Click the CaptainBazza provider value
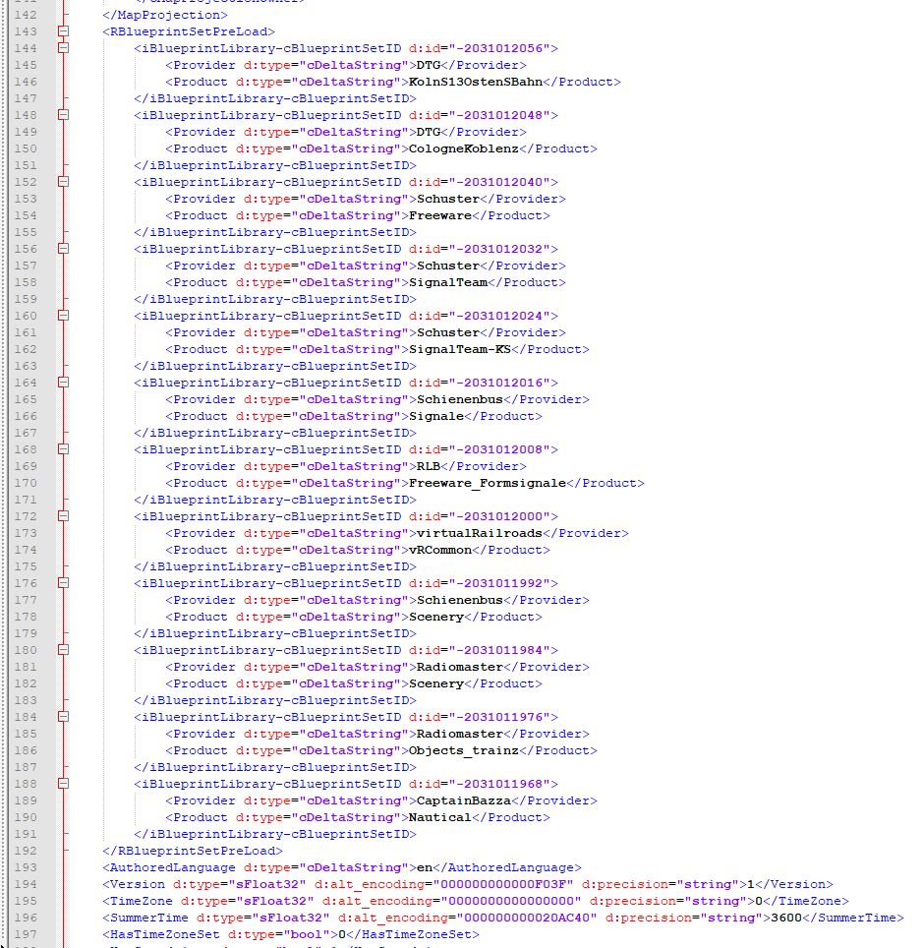The image size is (922, 948). (x=464, y=800)
